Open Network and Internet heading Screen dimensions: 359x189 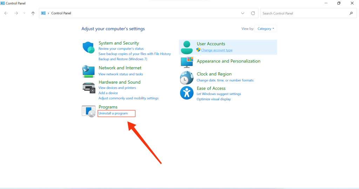(x=120, y=68)
